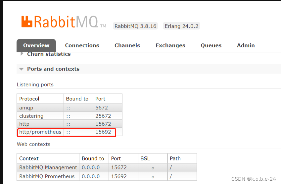Click the RabbitMQ 3.8.16 version badge
The width and height of the screenshot is (281, 184).
point(135,26)
